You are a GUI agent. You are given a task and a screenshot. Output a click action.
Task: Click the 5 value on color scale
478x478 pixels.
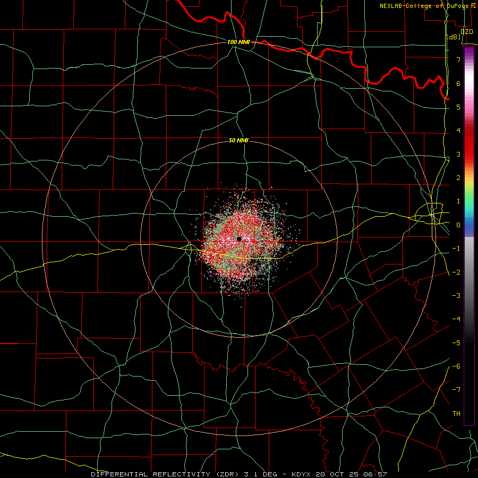click(x=458, y=107)
